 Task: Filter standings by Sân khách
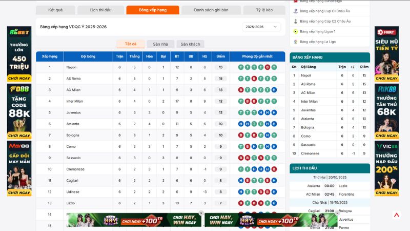[190, 44]
